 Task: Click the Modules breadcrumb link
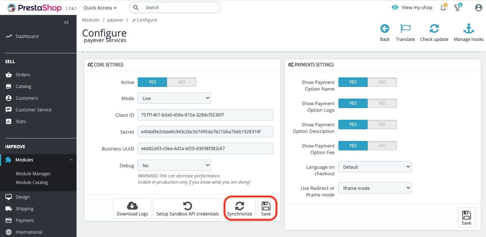91,20
